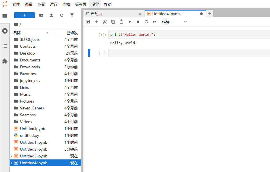Open the cell type dropdown showing 代码
270x172 pixels.
point(174,22)
